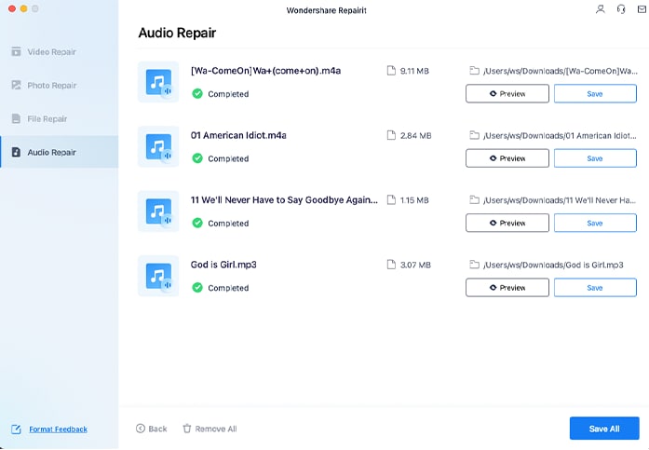Click the Video Repair sidebar icon
Image resolution: width=649 pixels, height=450 pixels.
pyautogui.click(x=16, y=52)
